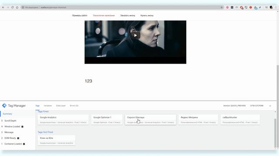The width and height of the screenshot is (279, 156).
Task: Click the icon next to Window Loaded
Action: click(22, 127)
